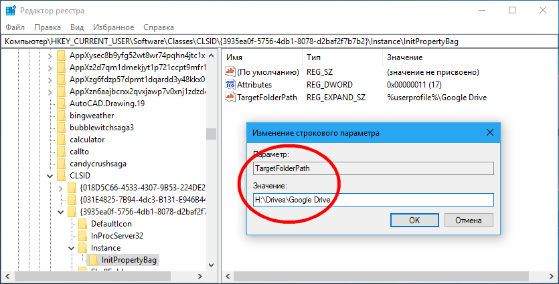This screenshot has height=284, width=559.
Task: Click the (По умолчанию) default value icon
Action: 231,72
